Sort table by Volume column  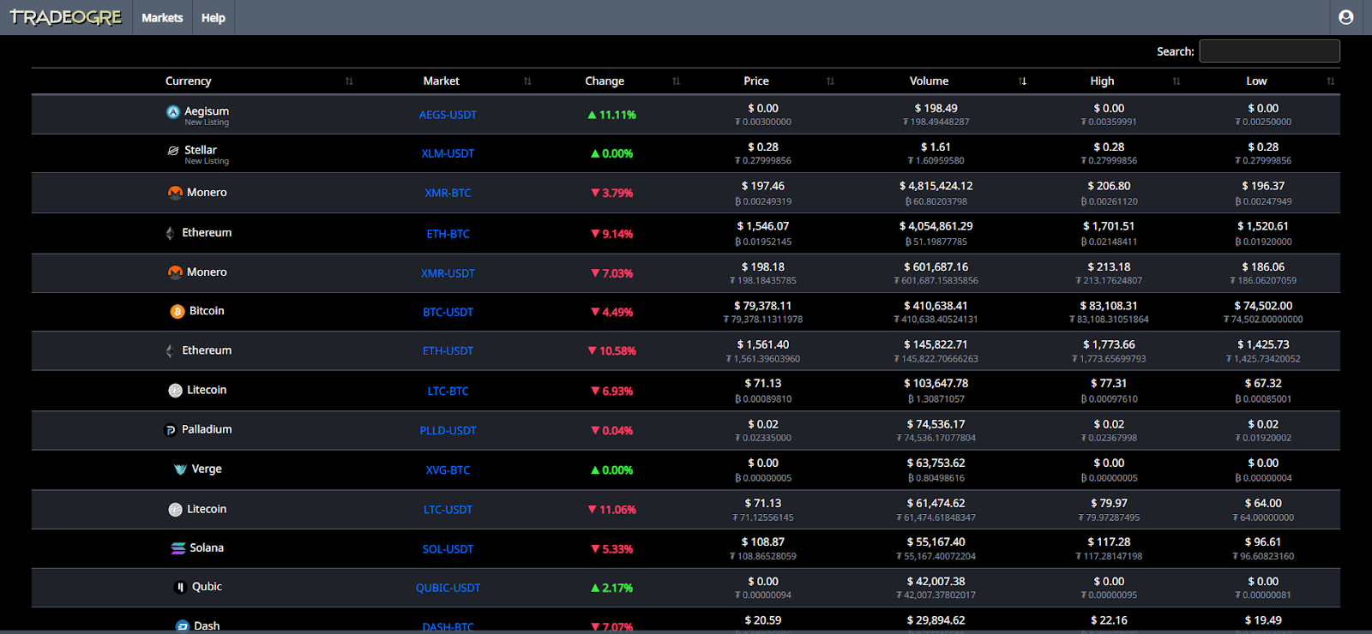(x=929, y=81)
